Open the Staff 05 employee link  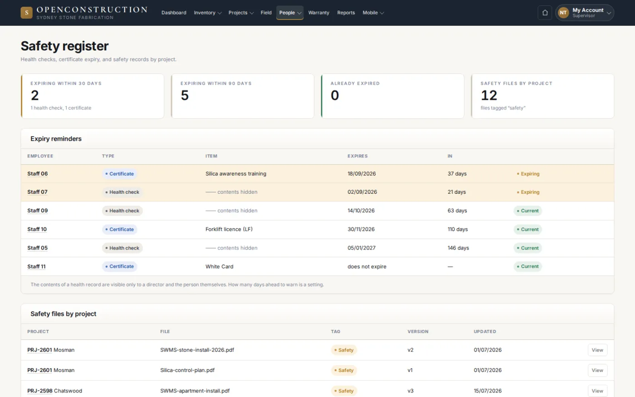click(37, 248)
